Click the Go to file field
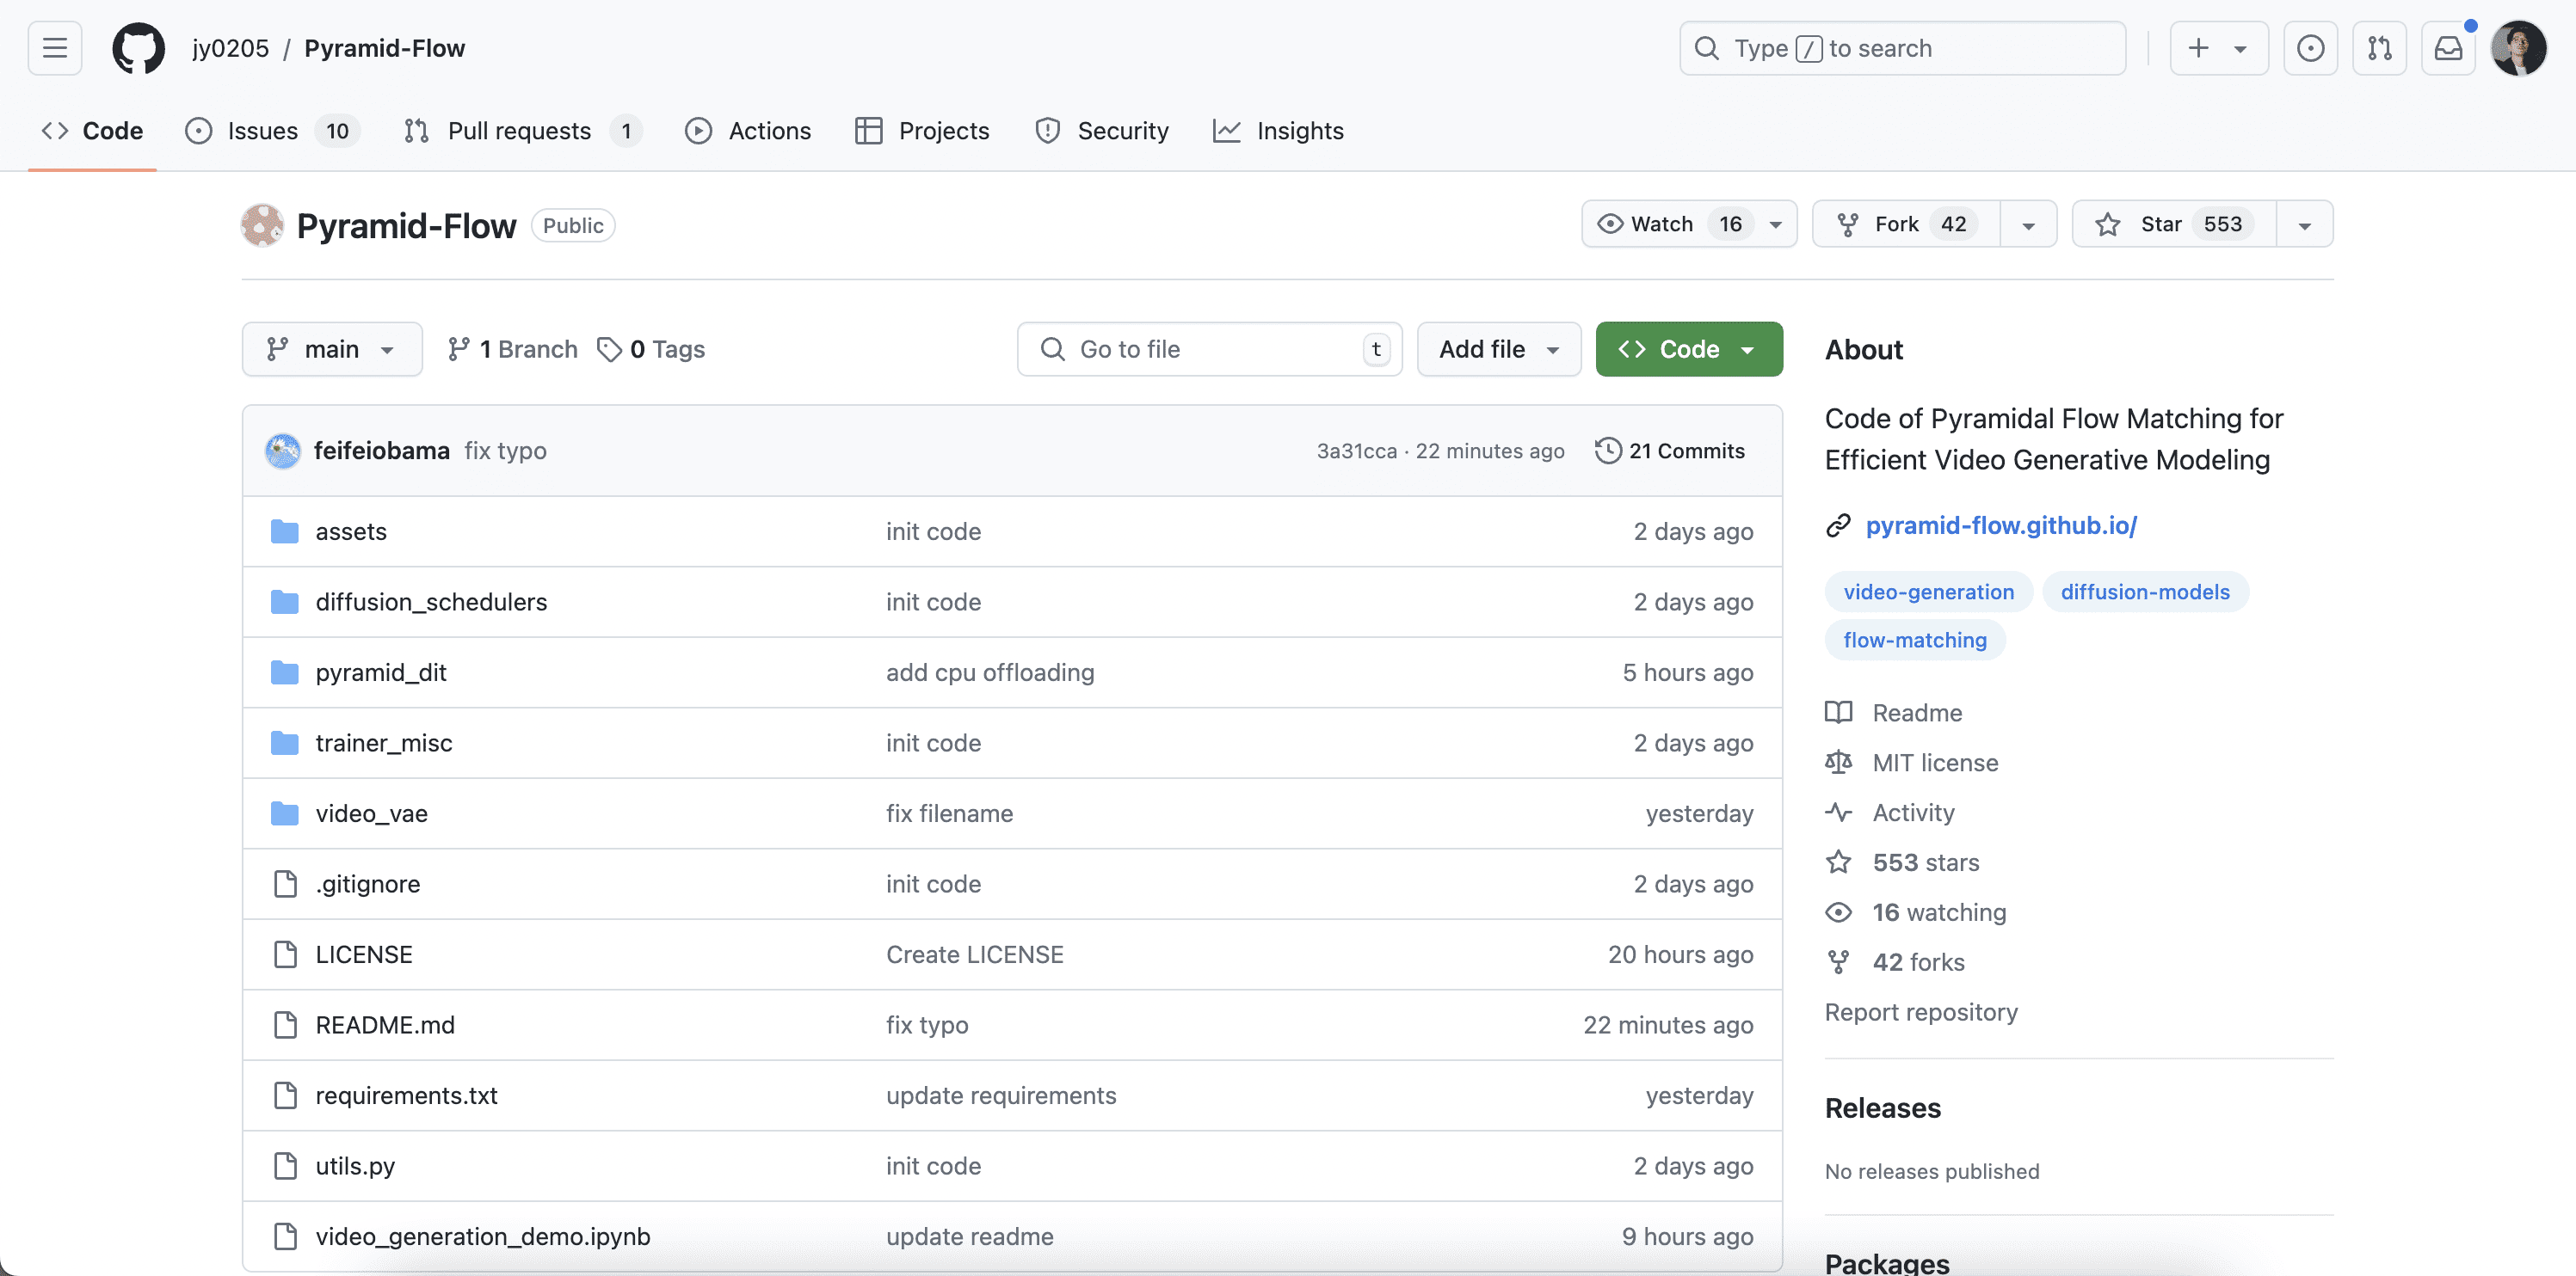 1208,349
